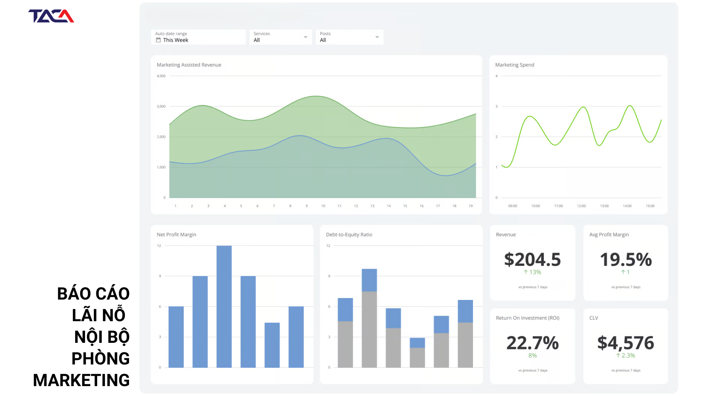This screenshot has width=704, height=396.
Task: Click the 13% revenue increase indicator
Action: (x=532, y=272)
